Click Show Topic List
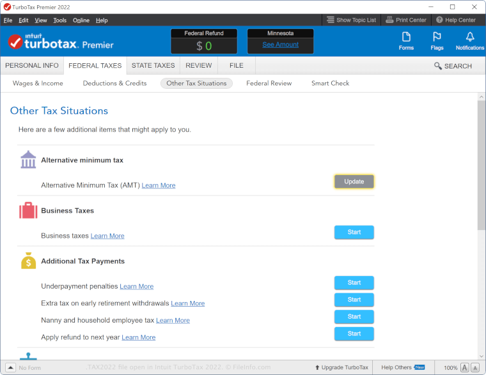 coord(351,20)
